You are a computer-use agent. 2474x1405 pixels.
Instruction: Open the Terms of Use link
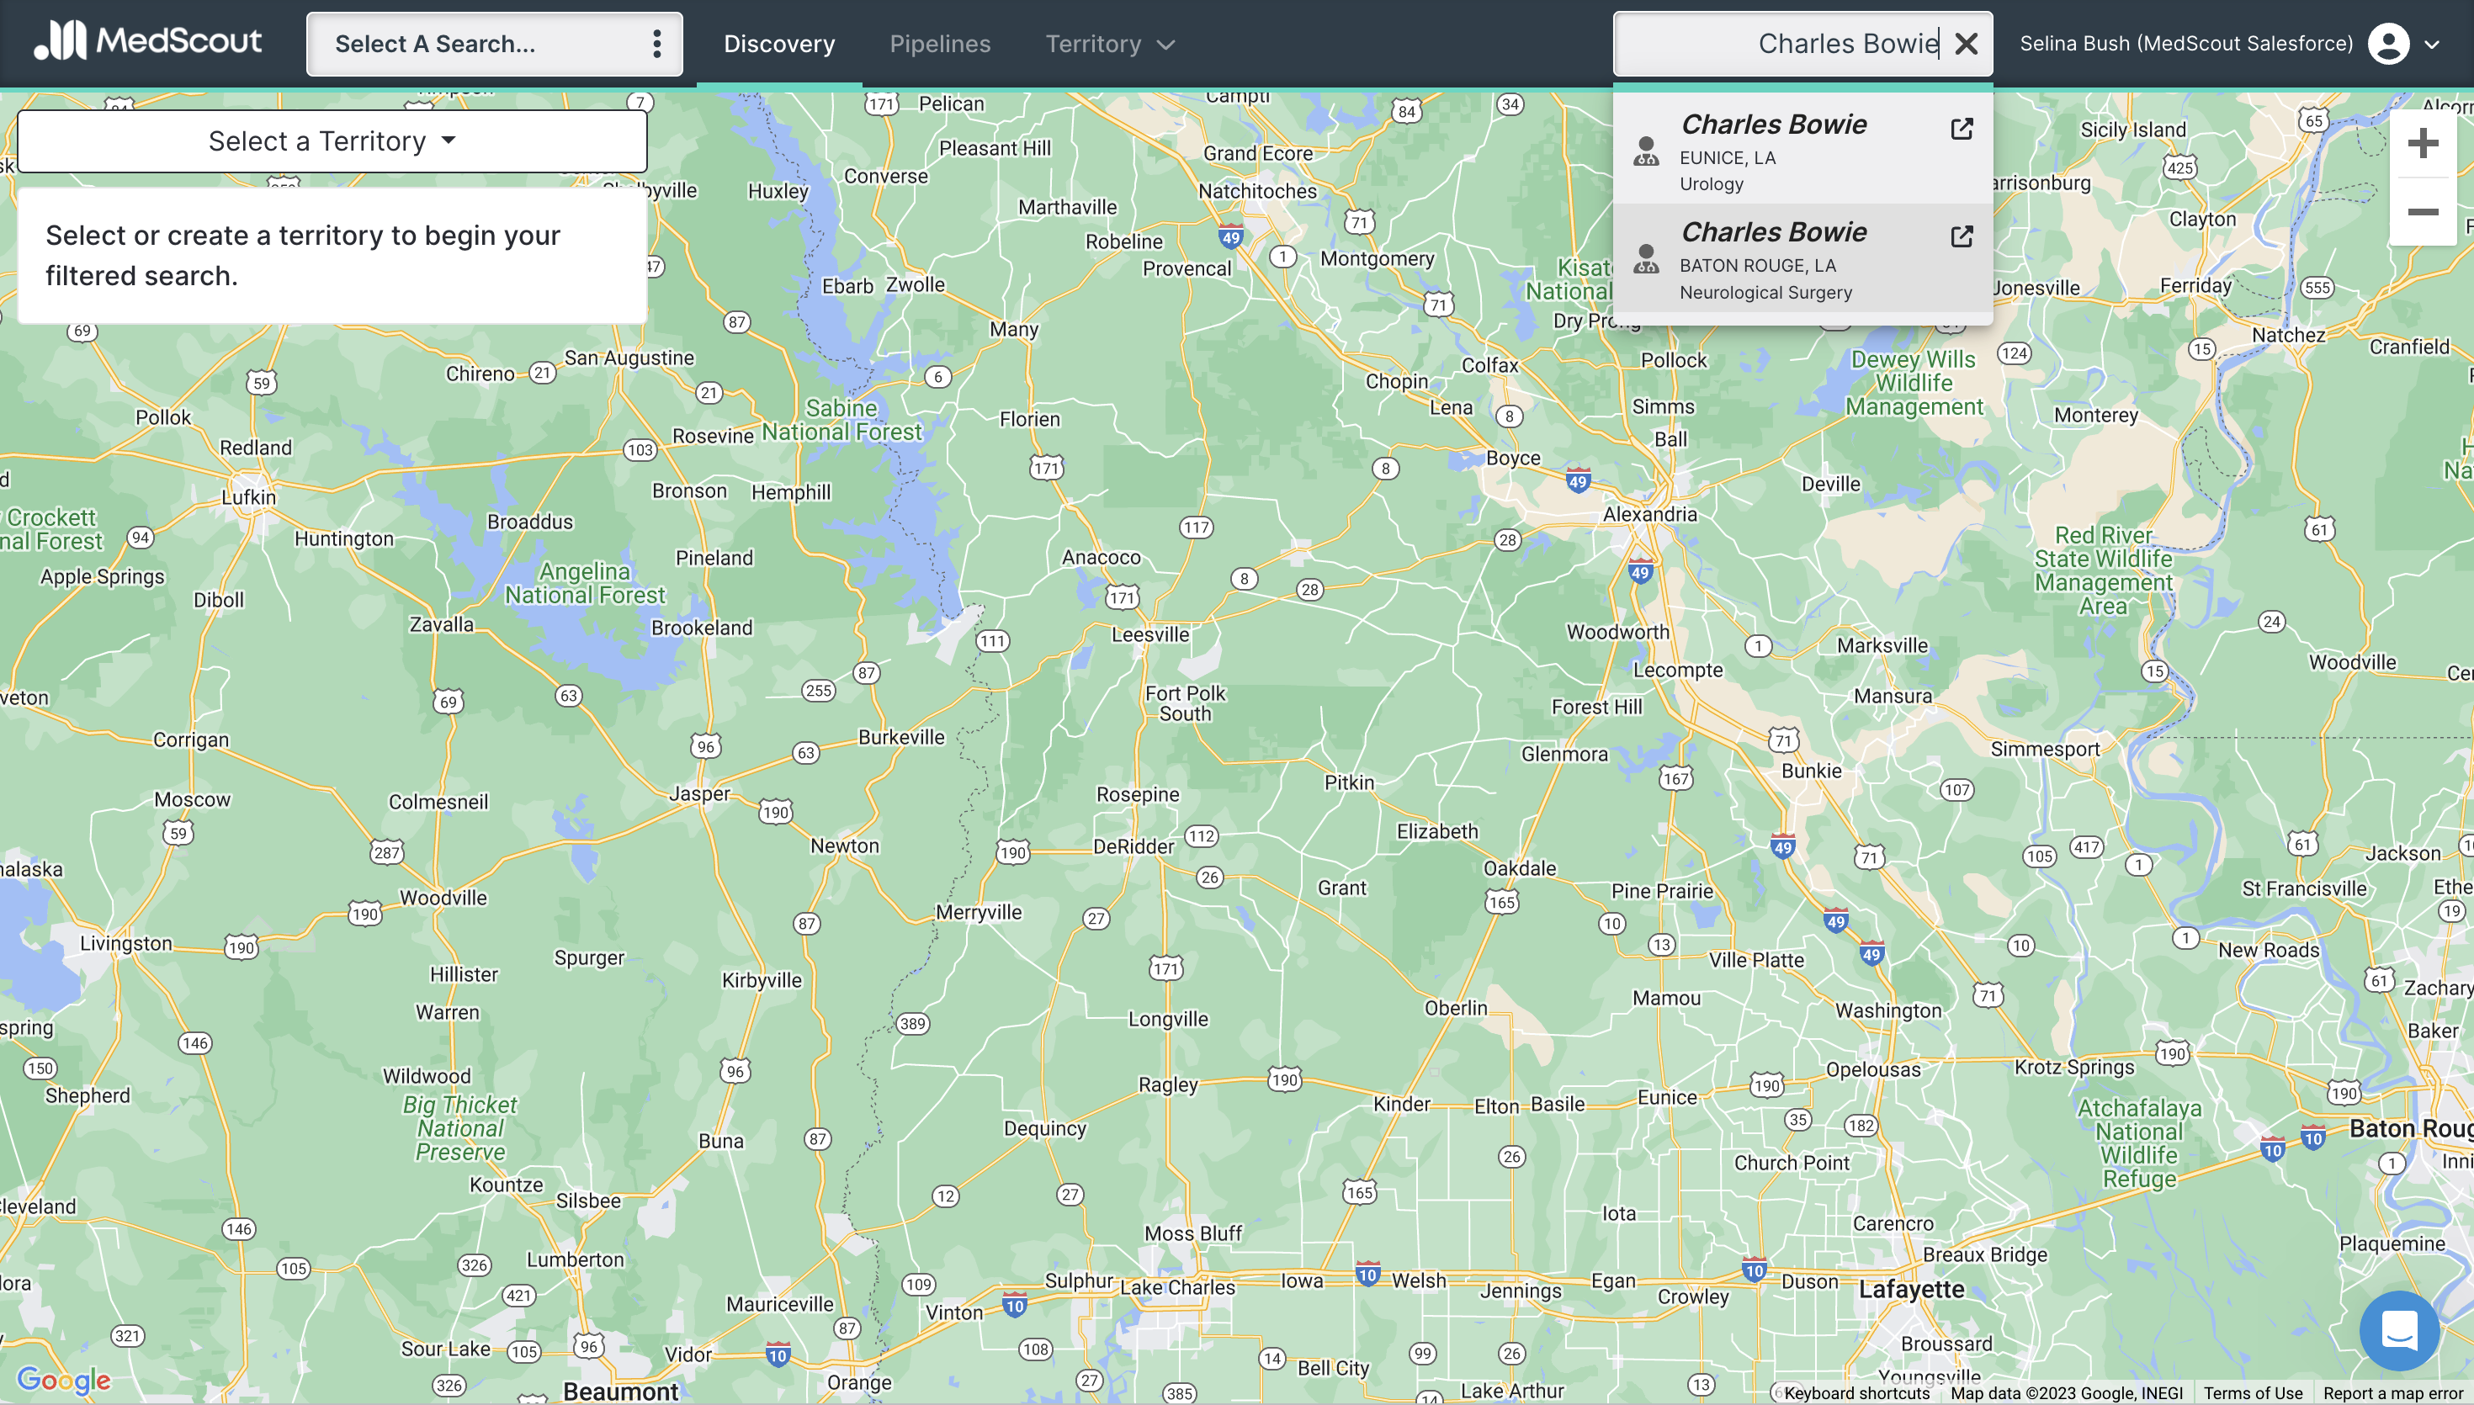click(2252, 1392)
